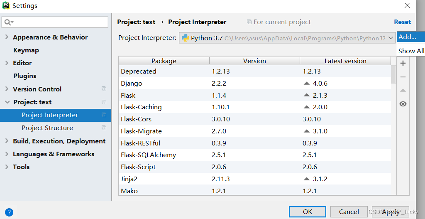
Task: Click Flask latest version 2.1.3
Action: [320, 95]
